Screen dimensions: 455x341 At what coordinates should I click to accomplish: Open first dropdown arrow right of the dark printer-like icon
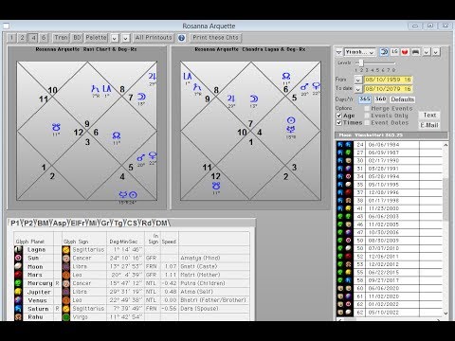coord(427,52)
